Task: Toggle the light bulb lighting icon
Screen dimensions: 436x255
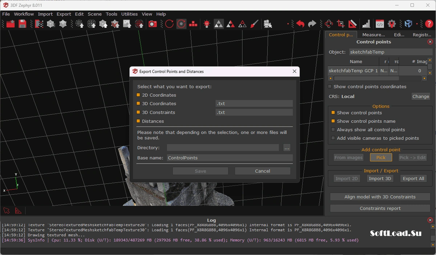Action: point(207,24)
